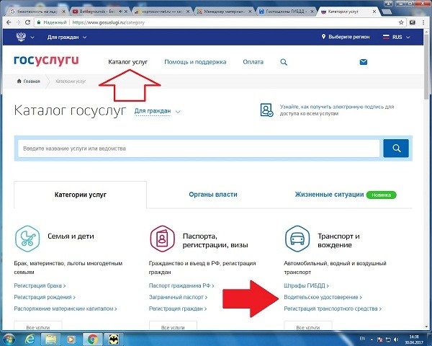
Task: Click the browser address bar URL
Action: pyautogui.click(x=108, y=22)
